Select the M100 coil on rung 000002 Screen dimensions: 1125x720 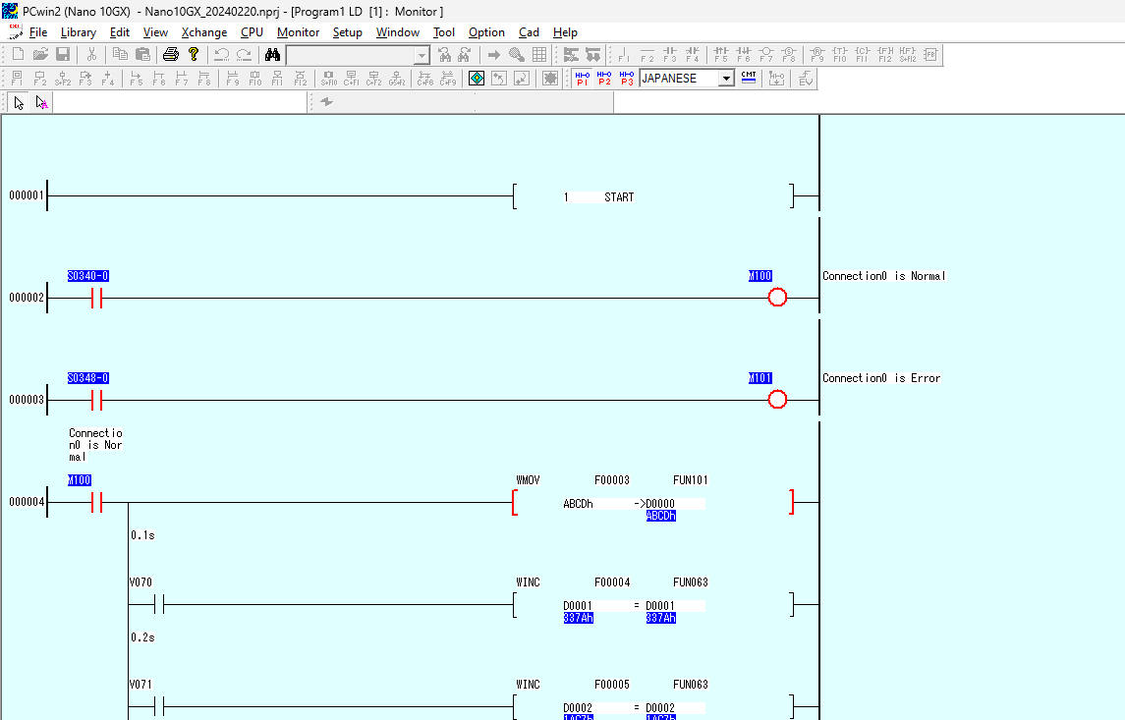(777, 297)
